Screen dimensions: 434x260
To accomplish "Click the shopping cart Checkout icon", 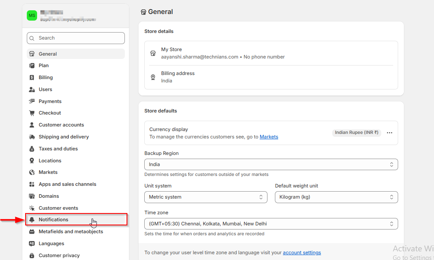I will tap(32, 113).
